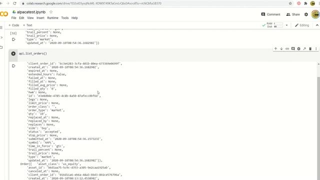The width and height of the screenshot is (320, 180).
Task: Click notebook title alpacatest.ipynb
Action: coord(31,12)
